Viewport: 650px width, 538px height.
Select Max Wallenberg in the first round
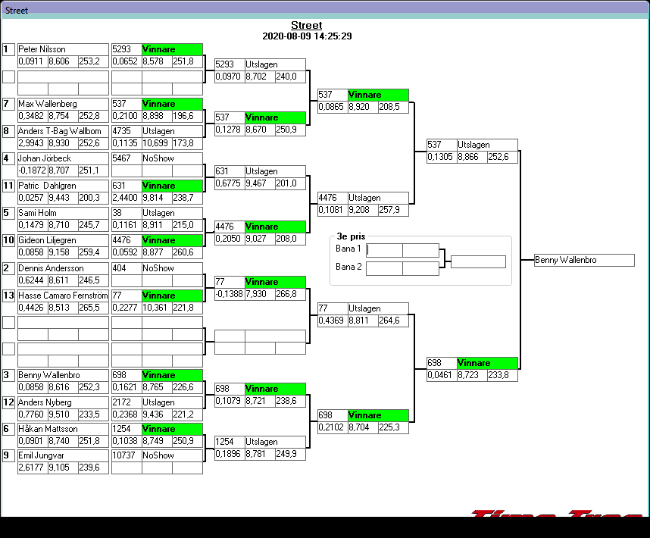(63, 104)
